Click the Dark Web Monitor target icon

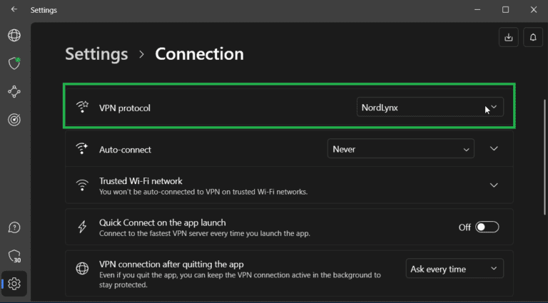tap(14, 120)
